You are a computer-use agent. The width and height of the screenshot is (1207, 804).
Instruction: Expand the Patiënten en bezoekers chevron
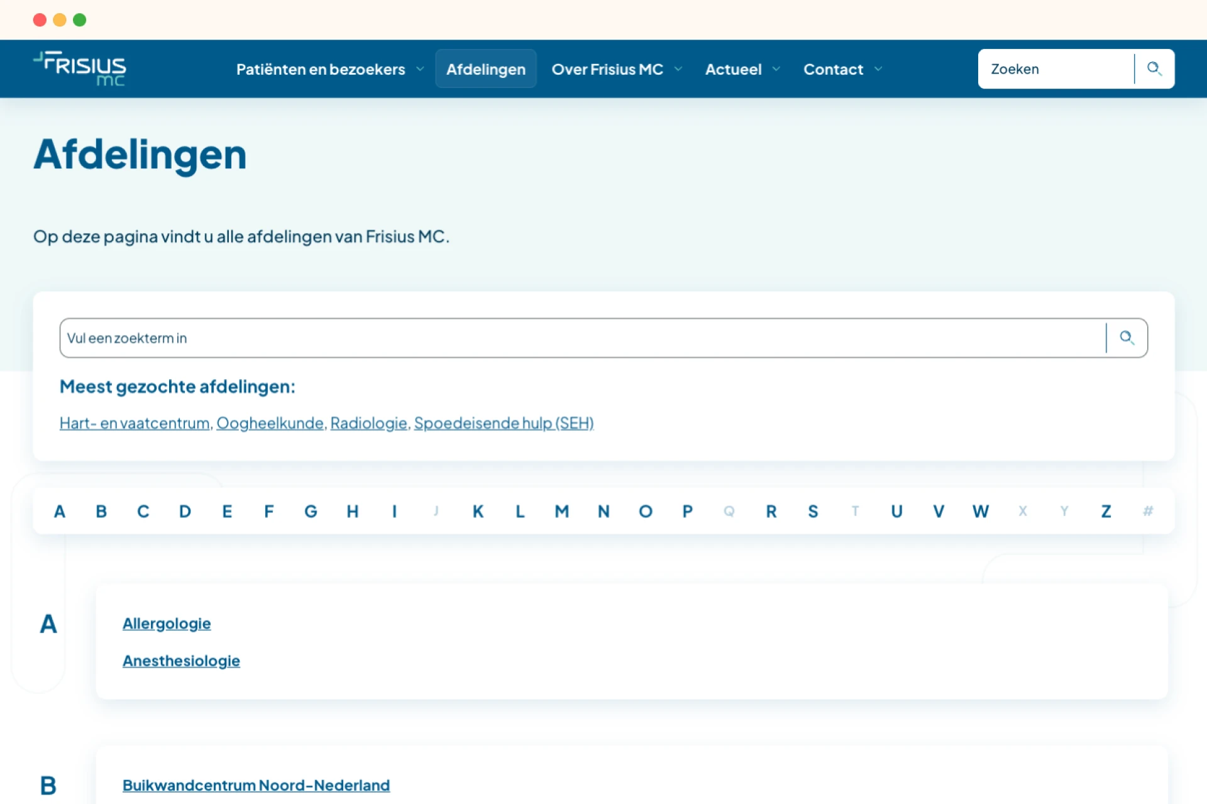point(420,69)
